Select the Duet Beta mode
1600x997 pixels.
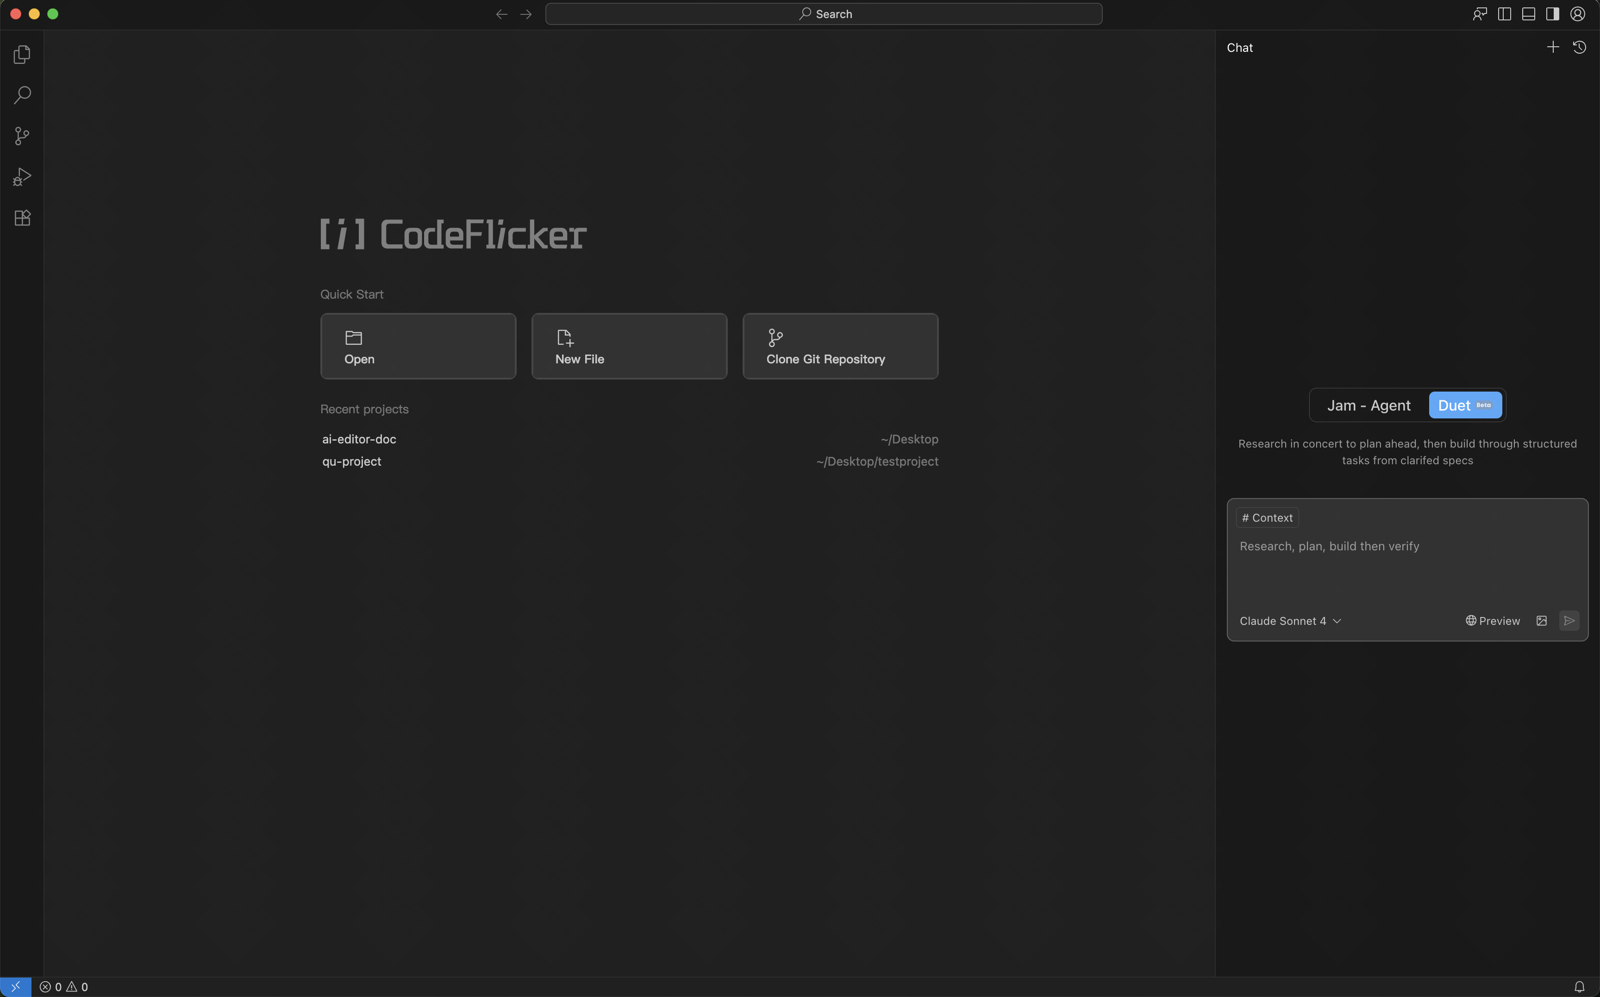(x=1465, y=405)
